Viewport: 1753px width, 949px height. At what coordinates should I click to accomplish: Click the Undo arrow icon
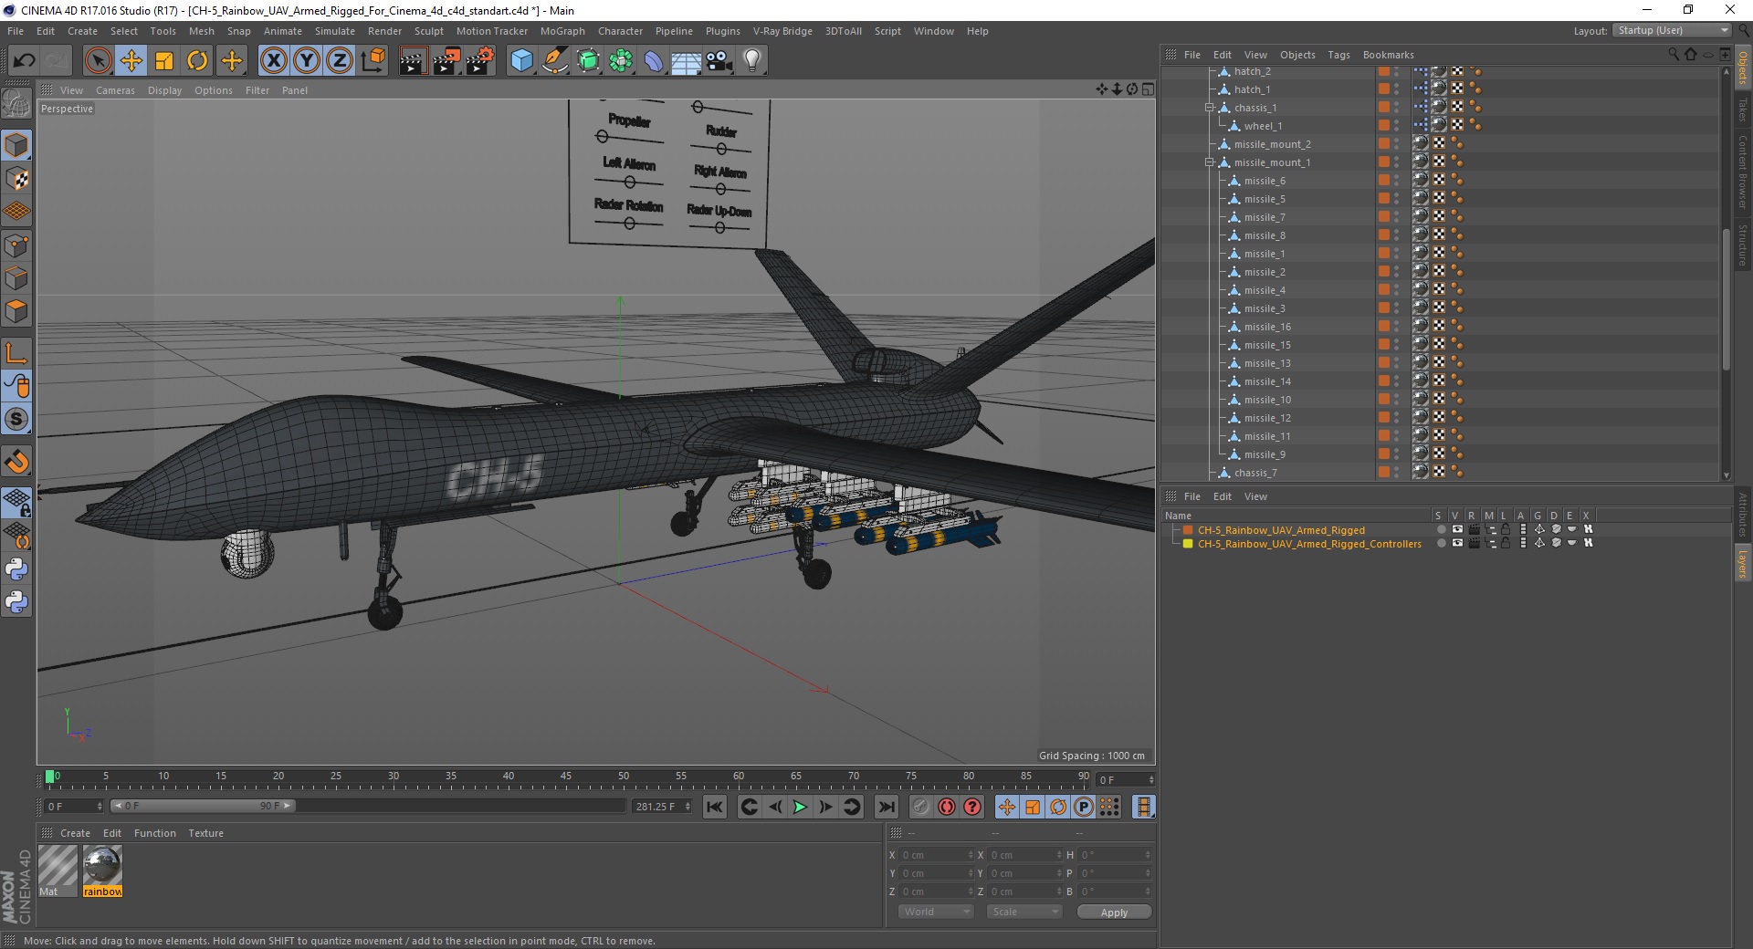(25, 61)
